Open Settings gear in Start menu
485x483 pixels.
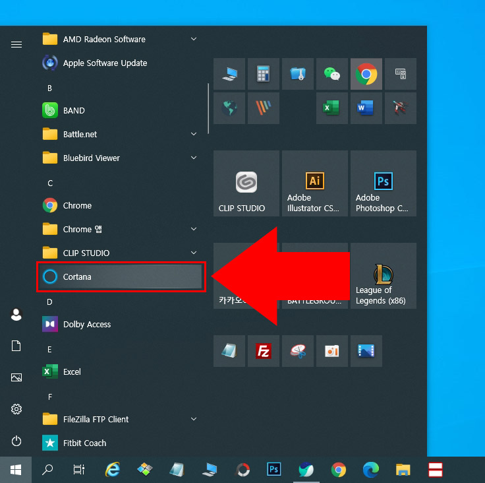click(16, 409)
